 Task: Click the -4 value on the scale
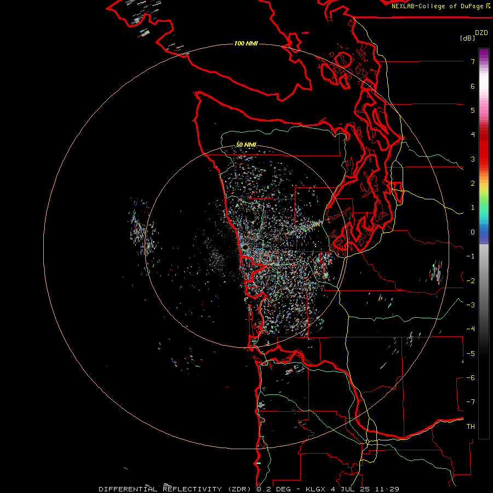pos(471,329)
